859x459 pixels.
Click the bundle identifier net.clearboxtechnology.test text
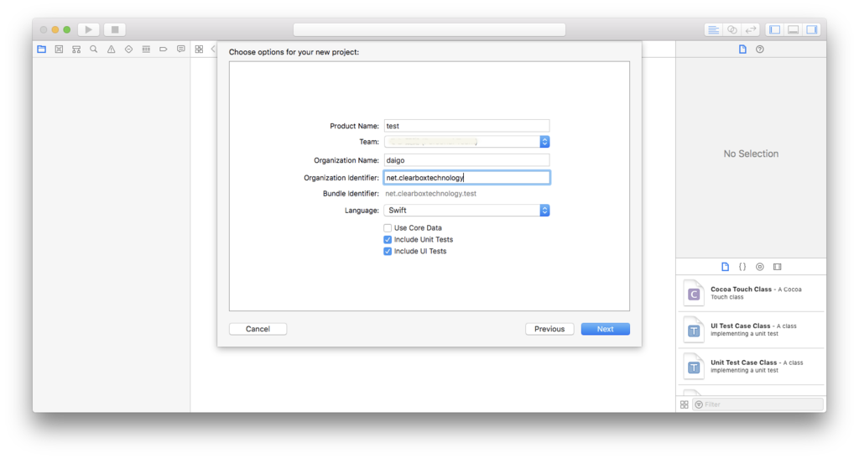tap(430, 194)
